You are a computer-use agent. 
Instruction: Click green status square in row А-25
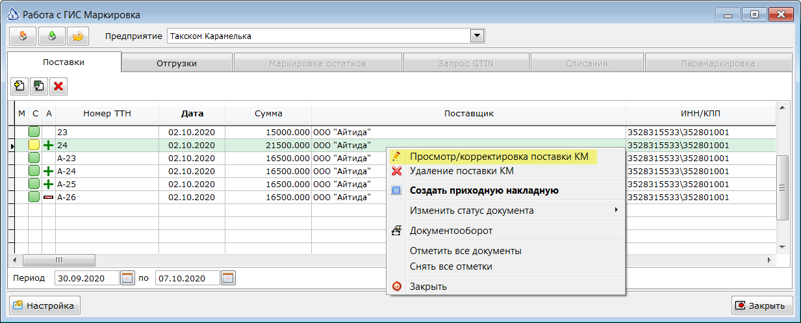coord(34,184)
